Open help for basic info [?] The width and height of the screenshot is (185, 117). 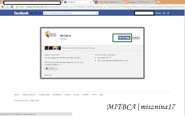coord(110,58)
